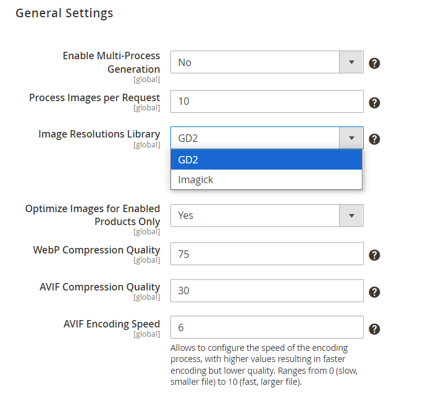The image size is (423, 399).
Task: Show help for Process Images per Request
Action: [x=374, y=102]
